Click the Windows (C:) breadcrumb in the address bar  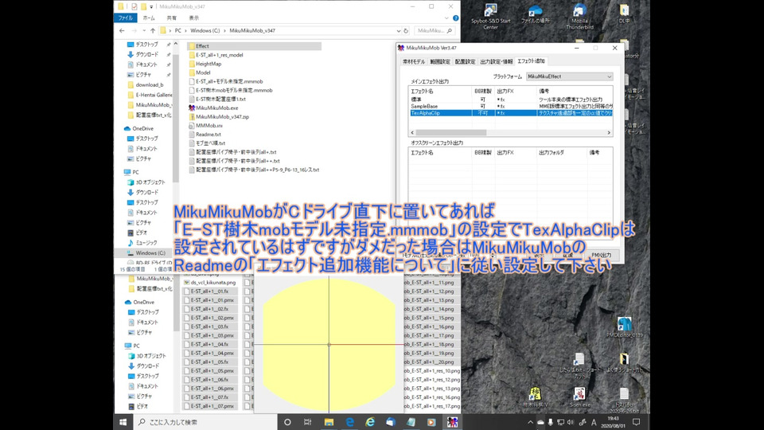point(205,30)
